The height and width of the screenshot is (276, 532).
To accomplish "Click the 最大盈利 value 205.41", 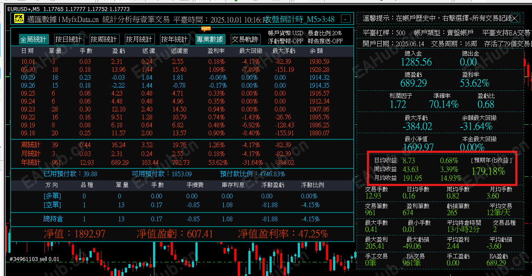I will click(x=375, y=246).
